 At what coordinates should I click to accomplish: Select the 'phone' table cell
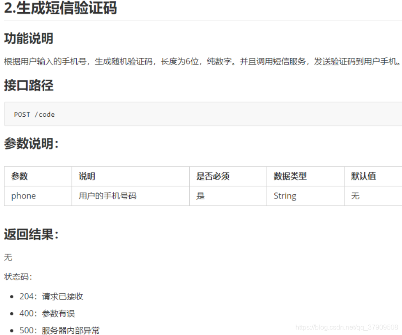coord(38,196)
